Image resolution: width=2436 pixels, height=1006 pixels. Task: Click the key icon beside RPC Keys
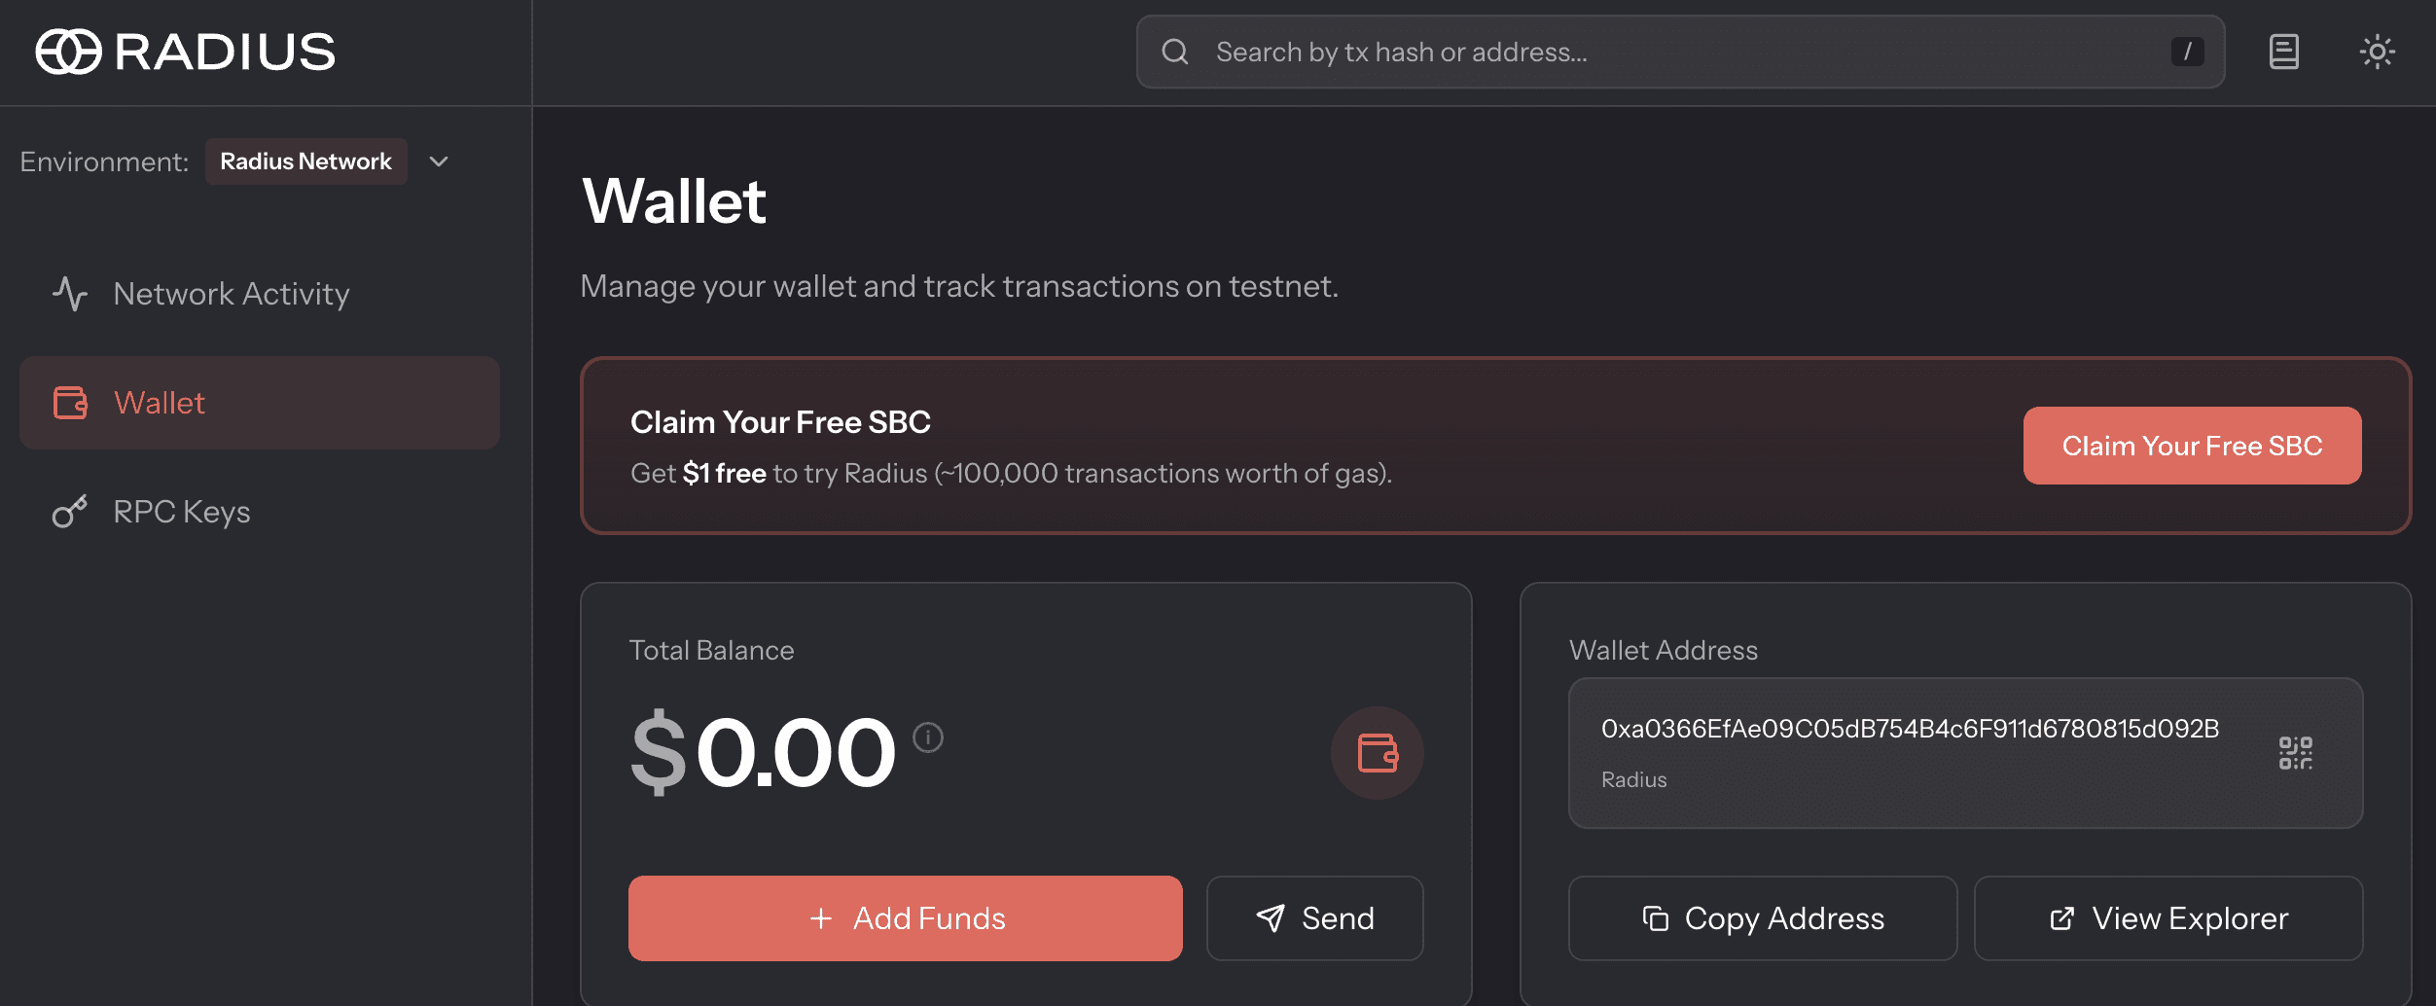(70, 511)
